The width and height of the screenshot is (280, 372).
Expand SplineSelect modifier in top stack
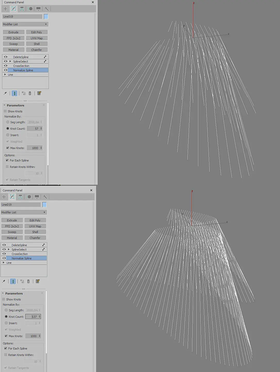tap(10, 61)
